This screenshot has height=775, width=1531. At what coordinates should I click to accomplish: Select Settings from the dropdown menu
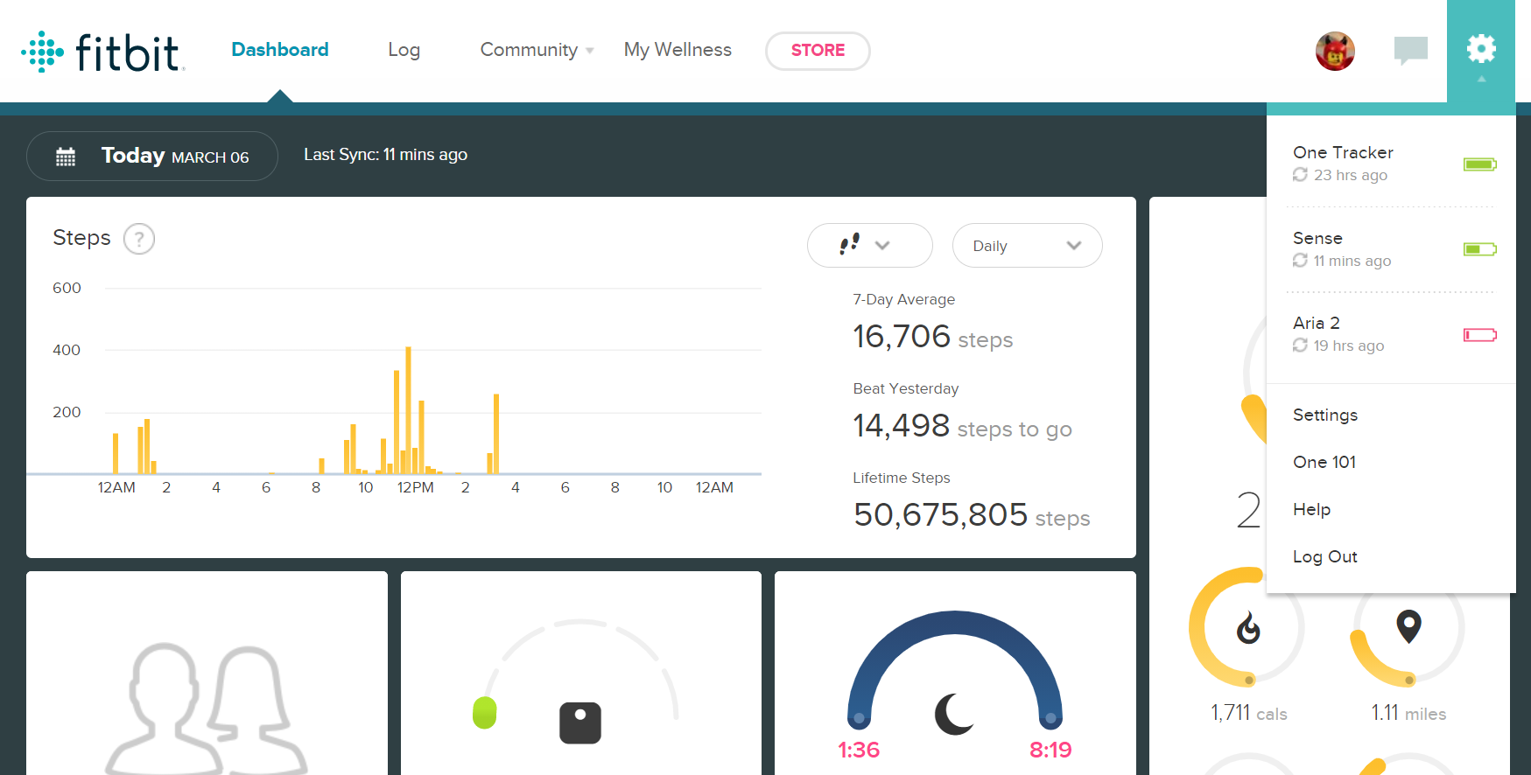point(1325,415)
